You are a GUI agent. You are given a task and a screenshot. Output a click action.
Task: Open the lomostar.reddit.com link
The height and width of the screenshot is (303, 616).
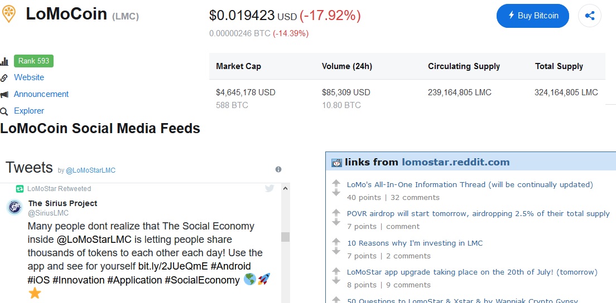coord(455,163)
